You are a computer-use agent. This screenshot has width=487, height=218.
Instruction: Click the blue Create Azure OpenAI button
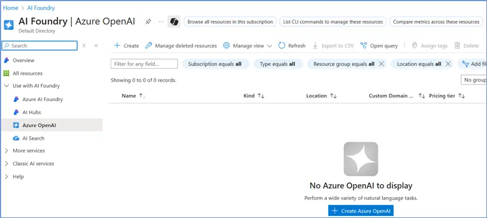361,211
